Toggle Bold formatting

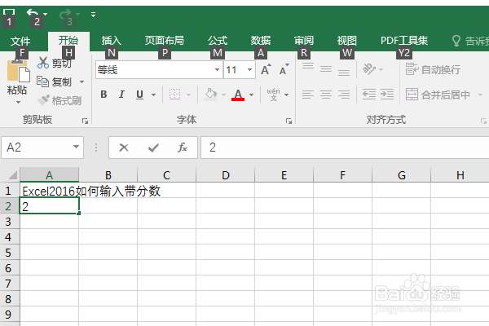[104, 95]
